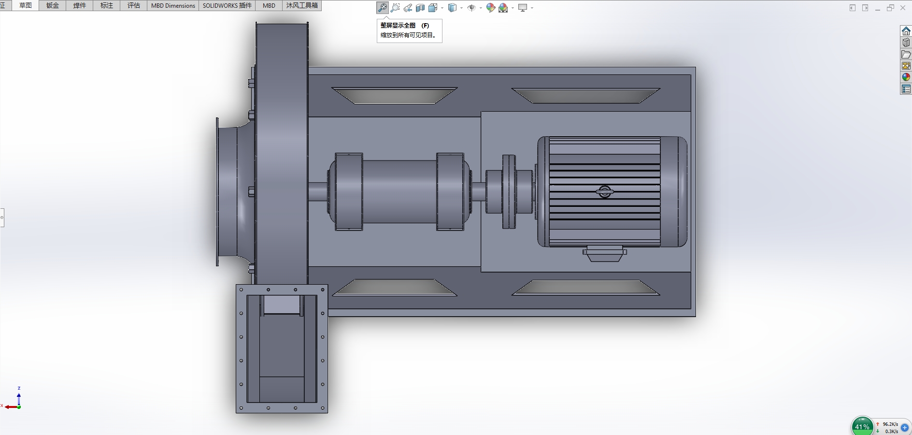This screenshot has height=435, width=912.
Task: Open the Apply Scene icon
Action: point(503,8)
